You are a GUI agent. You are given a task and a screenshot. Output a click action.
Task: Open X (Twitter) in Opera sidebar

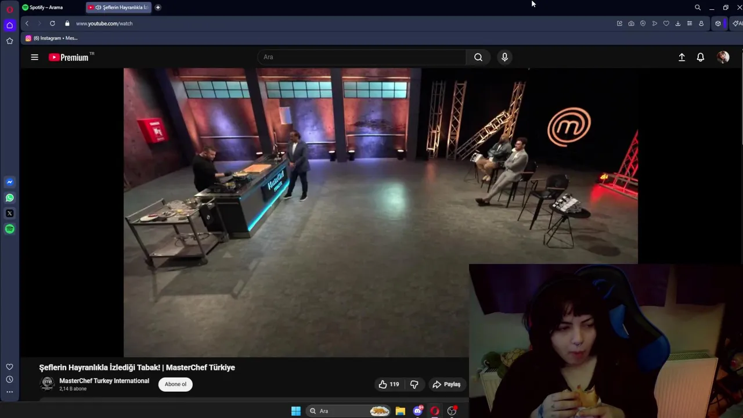click(x=9, y=214)
